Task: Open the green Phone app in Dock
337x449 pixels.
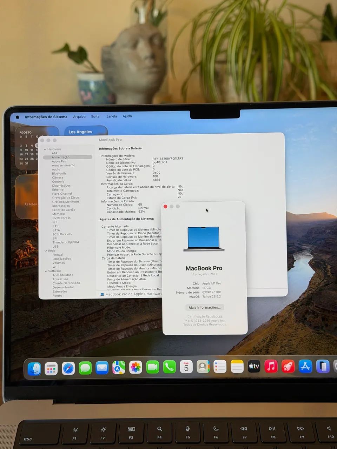Action: click(x=169, y=367)
